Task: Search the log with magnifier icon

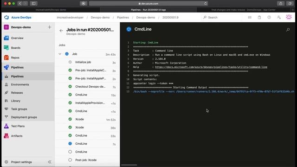Action: (x=288, y=30)
